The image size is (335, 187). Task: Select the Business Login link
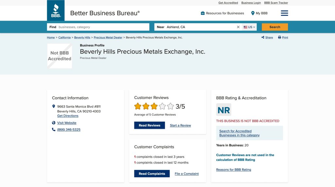251,3
